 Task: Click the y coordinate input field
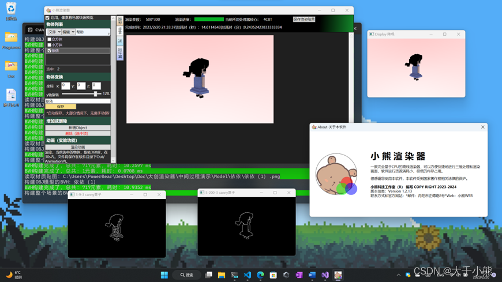point(81,86)
